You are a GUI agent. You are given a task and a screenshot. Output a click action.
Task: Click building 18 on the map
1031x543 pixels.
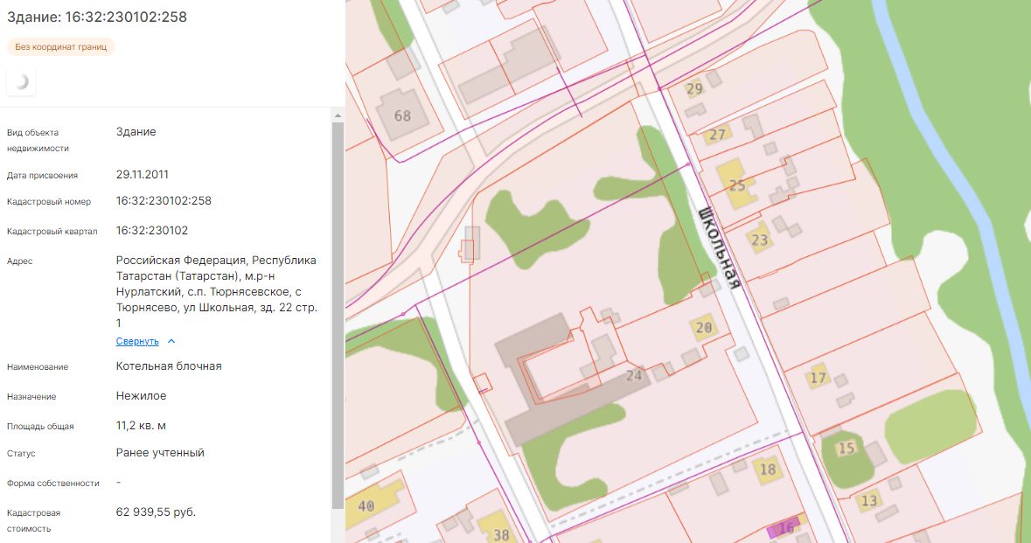tap(767, 470)
